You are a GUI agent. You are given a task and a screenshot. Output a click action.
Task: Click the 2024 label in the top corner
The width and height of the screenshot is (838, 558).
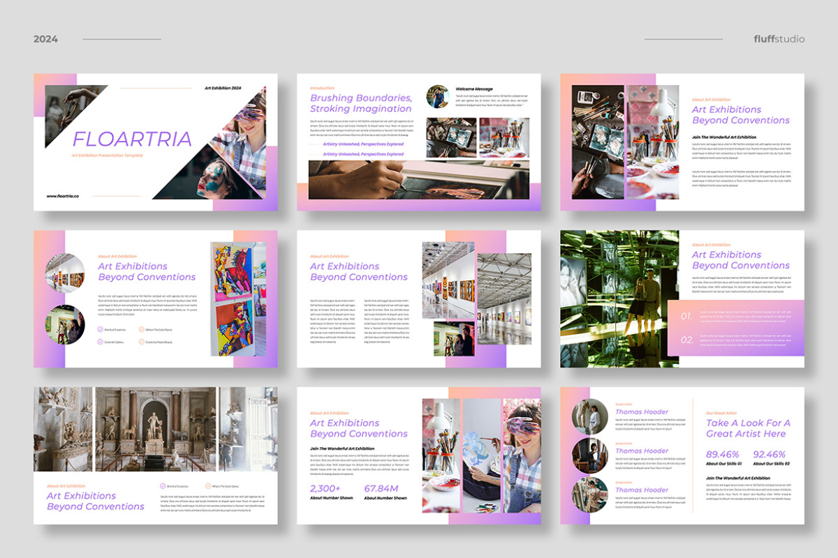tap(45, 39)
